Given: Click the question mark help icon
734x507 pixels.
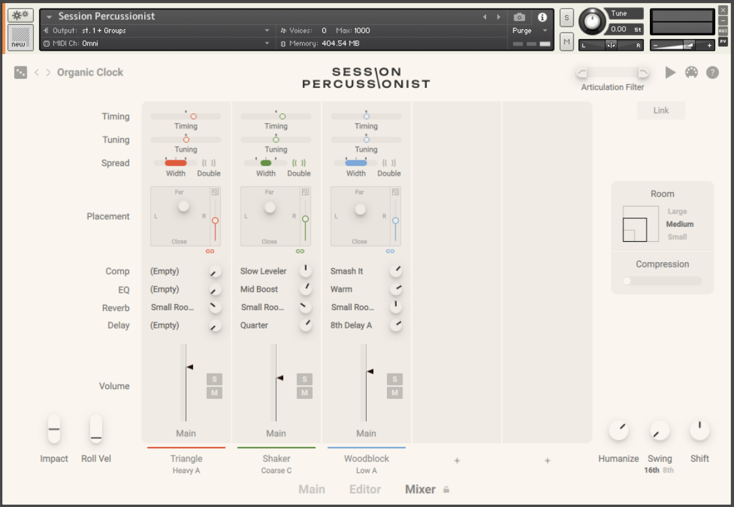Looking at the screenshot, I should tap(712, 72).
